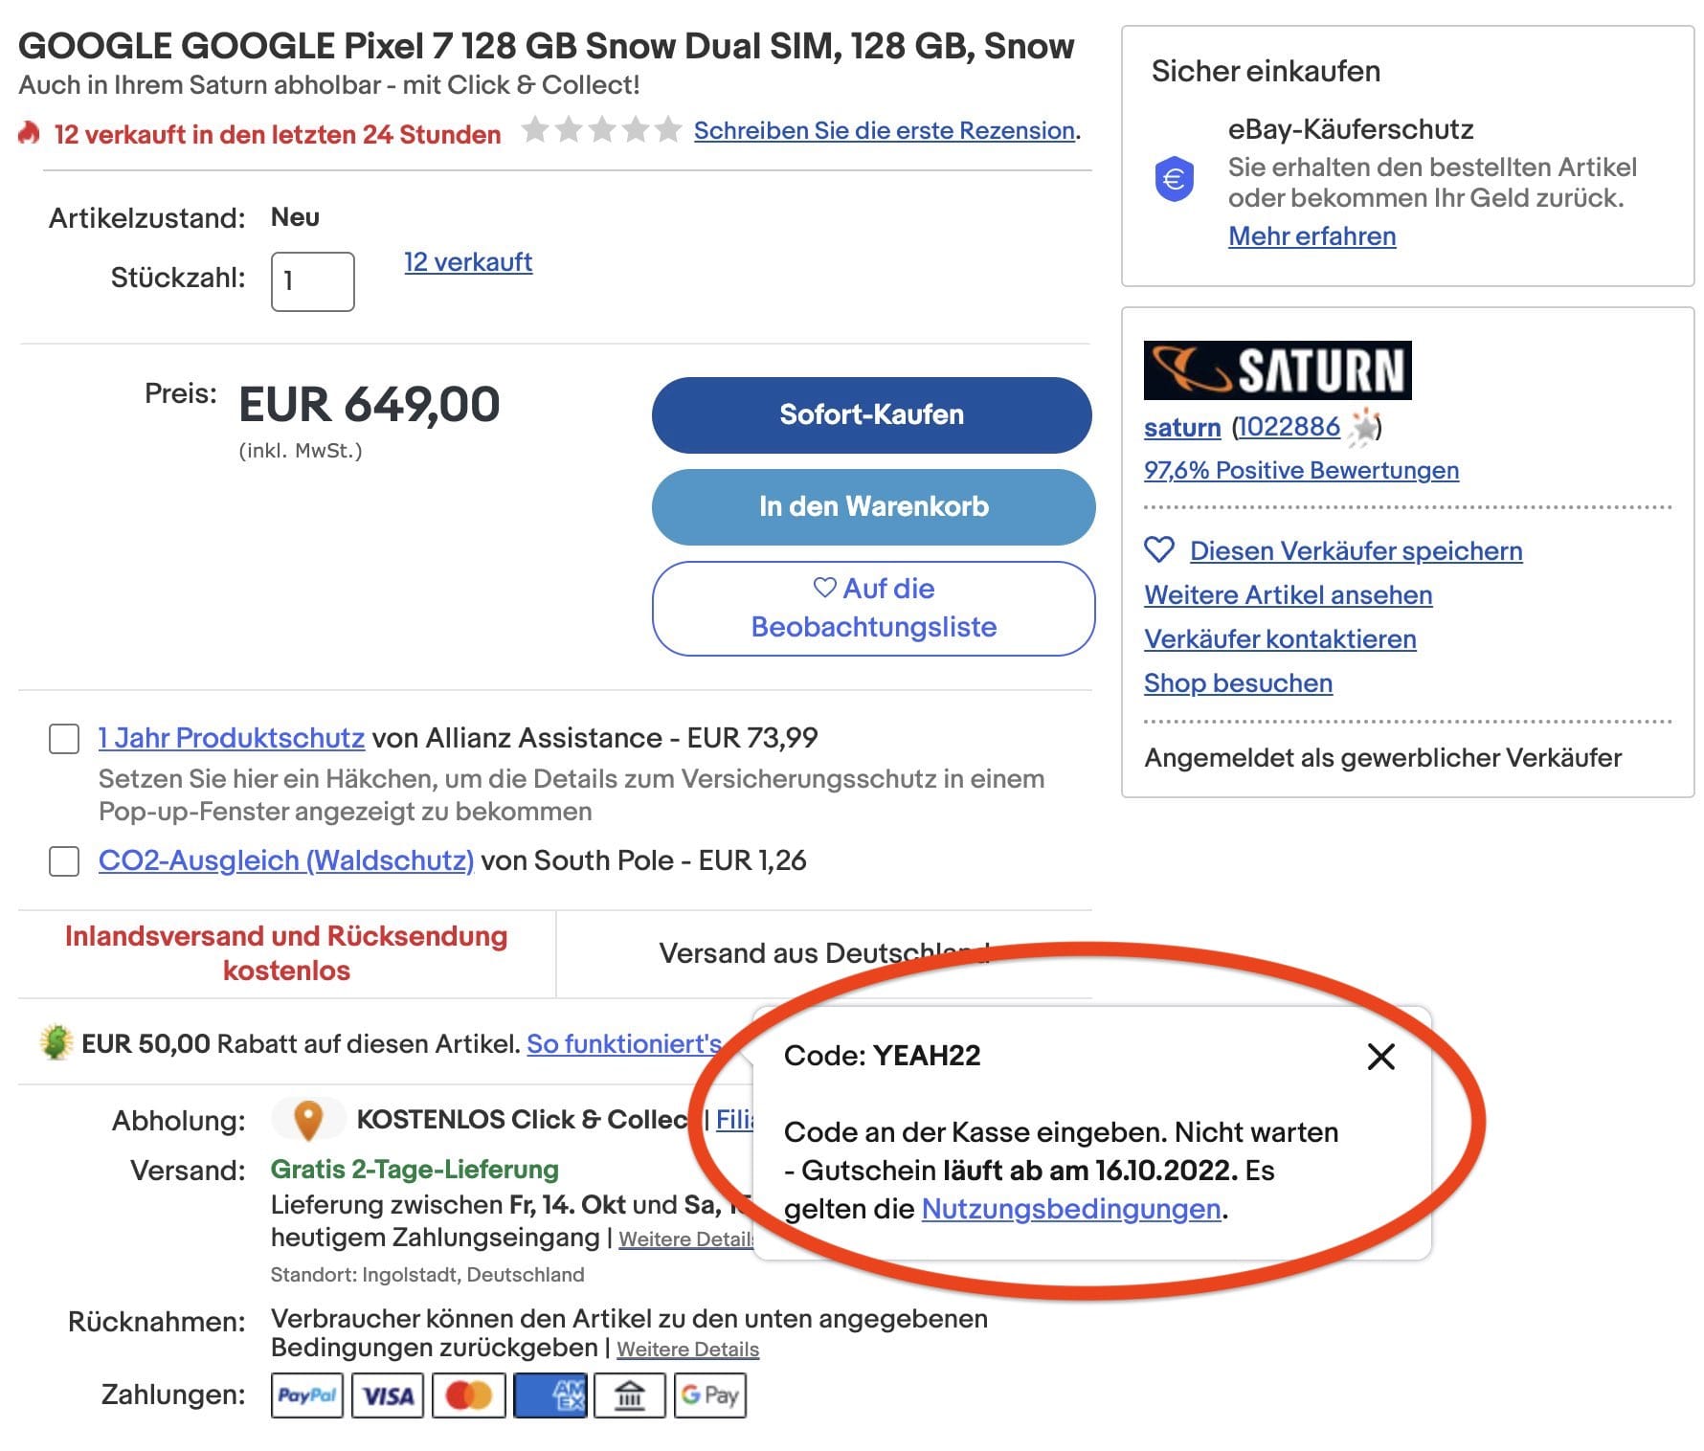Viewport: 1704px width, 1451px height.
Task: Click the GOOGLE Pixel 7 product title
Action: click(x=546, y=45)
